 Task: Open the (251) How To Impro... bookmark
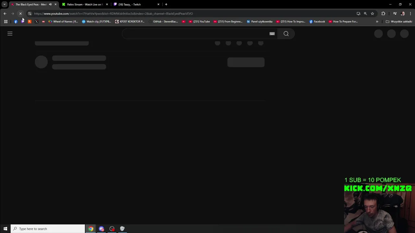pos(290,22)
